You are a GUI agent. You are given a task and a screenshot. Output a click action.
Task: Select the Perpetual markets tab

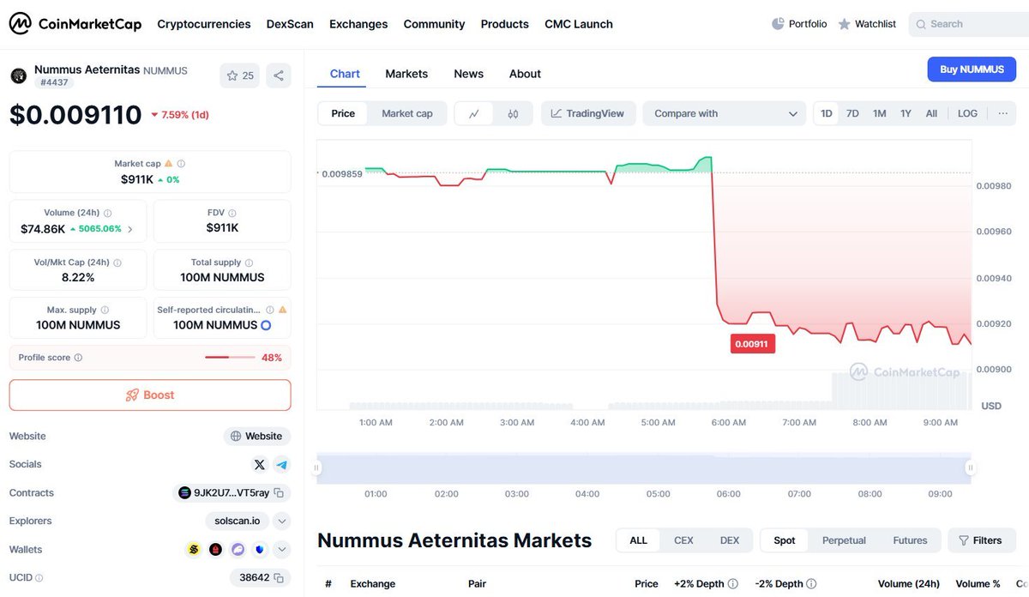pos(844,540)
